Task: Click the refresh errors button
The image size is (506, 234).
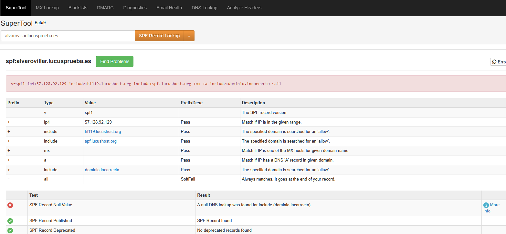Action: (x=498, y=62)
